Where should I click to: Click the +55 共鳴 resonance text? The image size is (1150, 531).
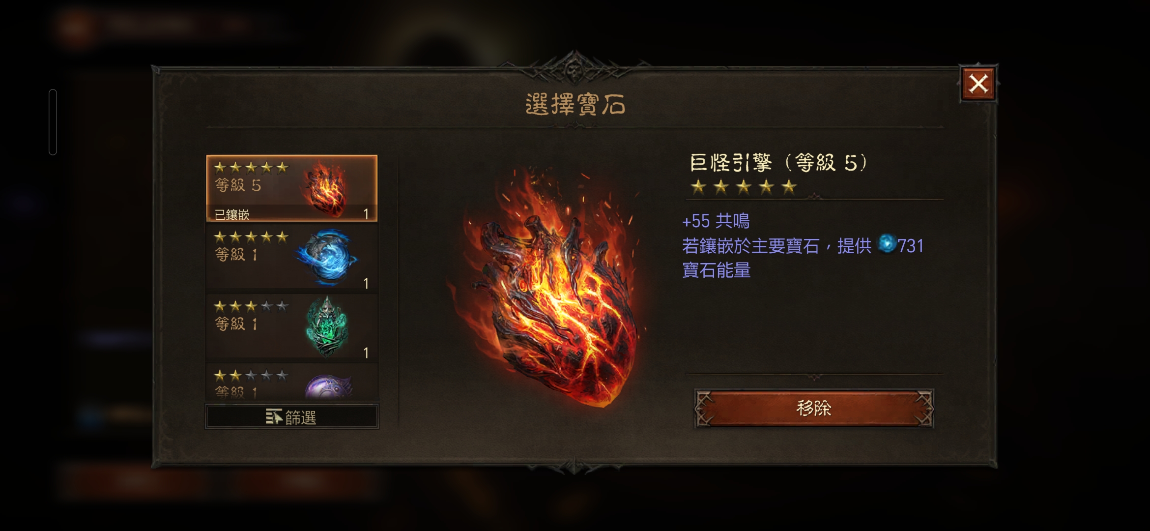716,221
